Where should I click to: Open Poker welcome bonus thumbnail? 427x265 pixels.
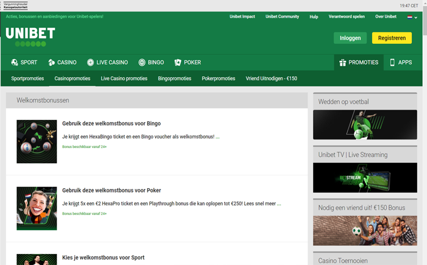click(x=37, y=208)
